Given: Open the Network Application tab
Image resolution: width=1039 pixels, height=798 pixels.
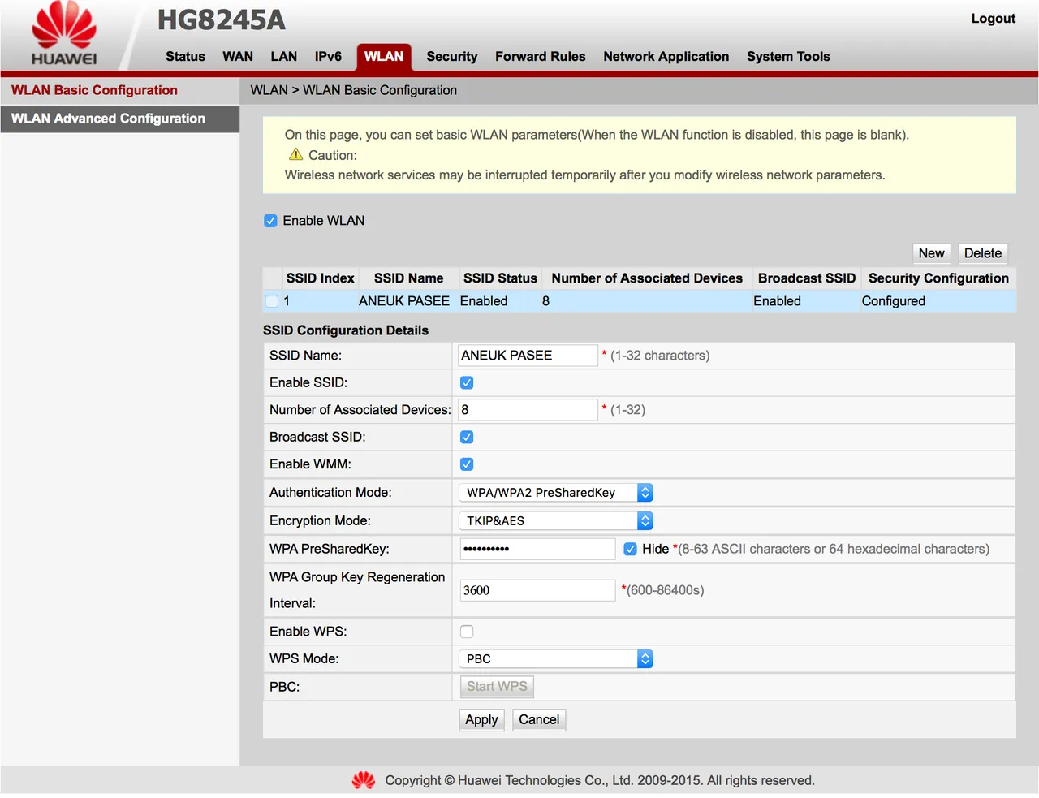Looking at the screenshot, I should coord(666,57).
